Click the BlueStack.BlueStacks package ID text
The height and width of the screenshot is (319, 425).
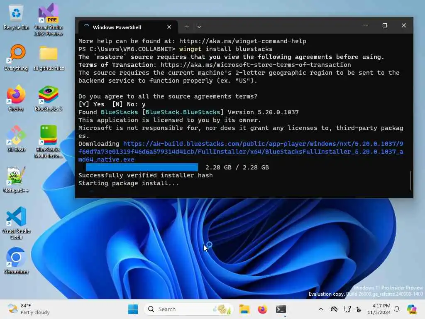tap(183, 112)
